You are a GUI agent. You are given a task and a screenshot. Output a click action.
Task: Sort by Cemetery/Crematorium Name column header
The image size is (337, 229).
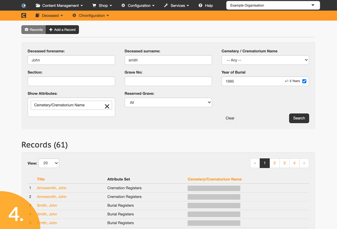click(x=214, y=179)
